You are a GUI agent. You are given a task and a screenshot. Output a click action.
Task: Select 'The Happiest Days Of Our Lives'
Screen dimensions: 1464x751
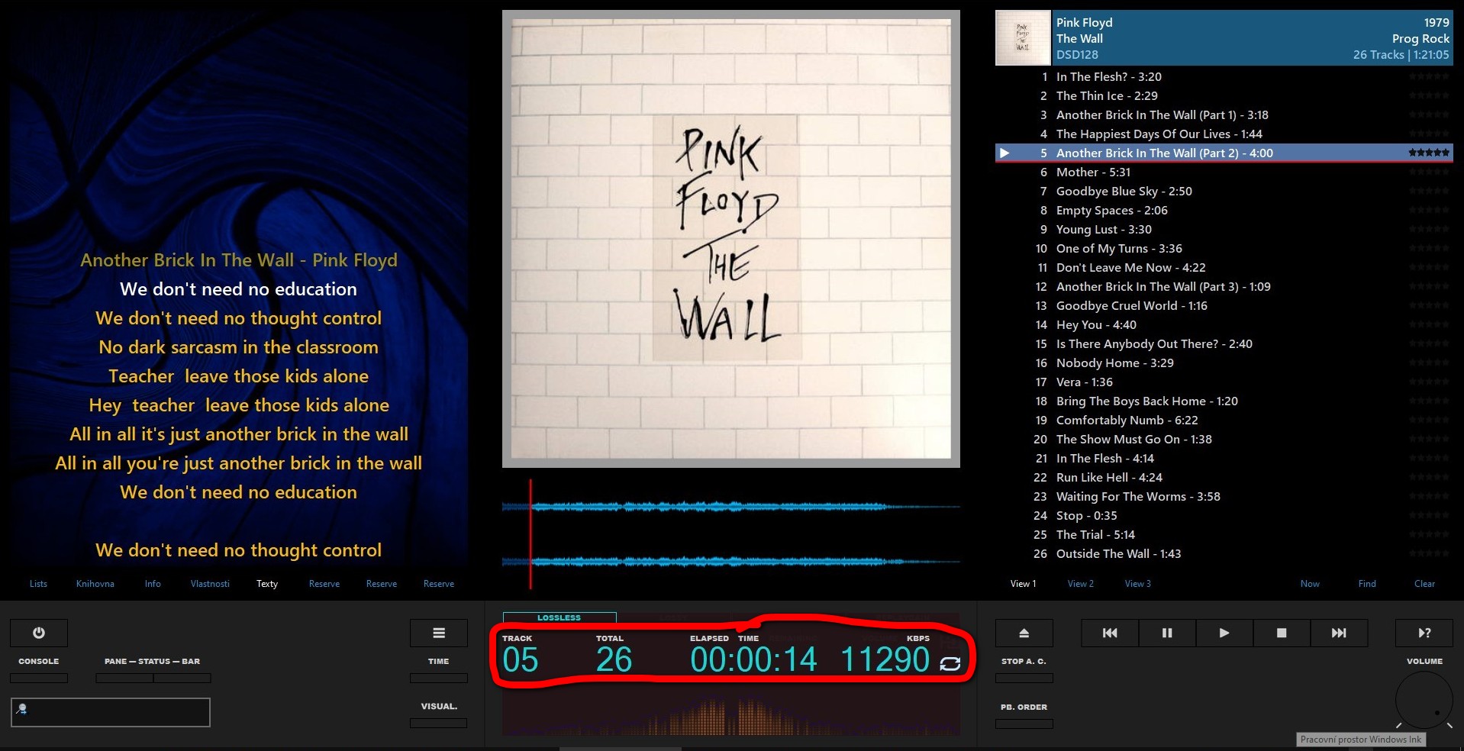1224,134
